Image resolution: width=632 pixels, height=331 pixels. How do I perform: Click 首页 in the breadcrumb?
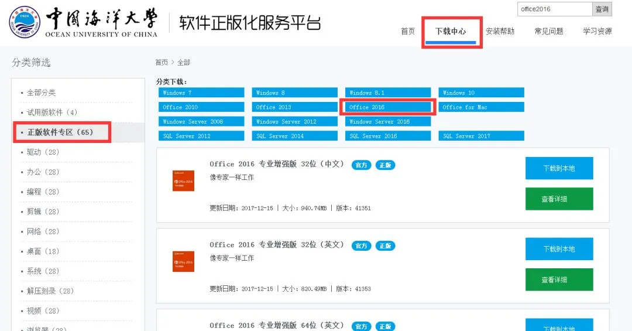pyautogui.click(x=162, y=62)
